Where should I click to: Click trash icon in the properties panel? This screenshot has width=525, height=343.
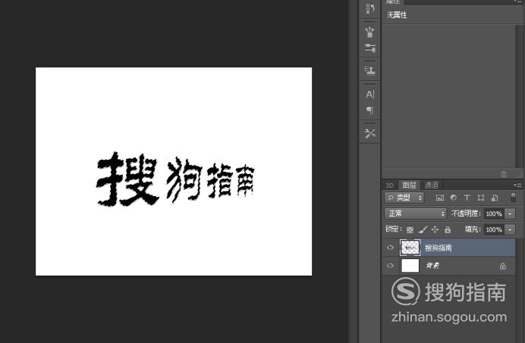(x=503, y=174)
